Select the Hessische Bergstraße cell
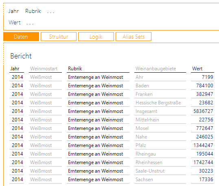 point(160,103)
